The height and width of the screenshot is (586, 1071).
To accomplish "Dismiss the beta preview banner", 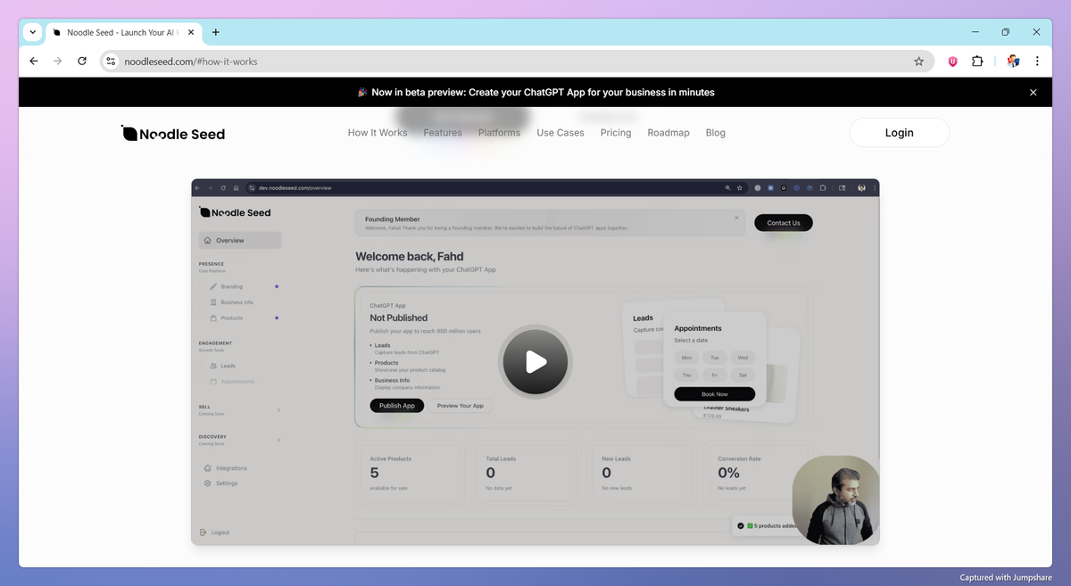I will pyautogui.click(x=1034, y=93).
